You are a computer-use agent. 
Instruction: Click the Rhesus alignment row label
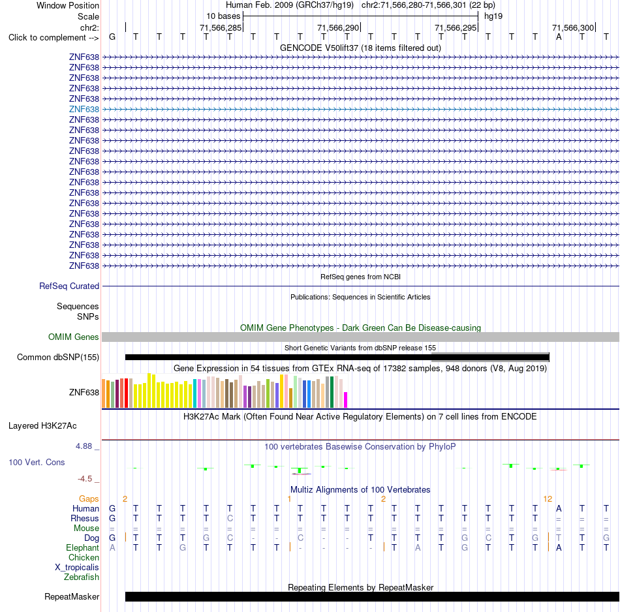coord(85,518)
